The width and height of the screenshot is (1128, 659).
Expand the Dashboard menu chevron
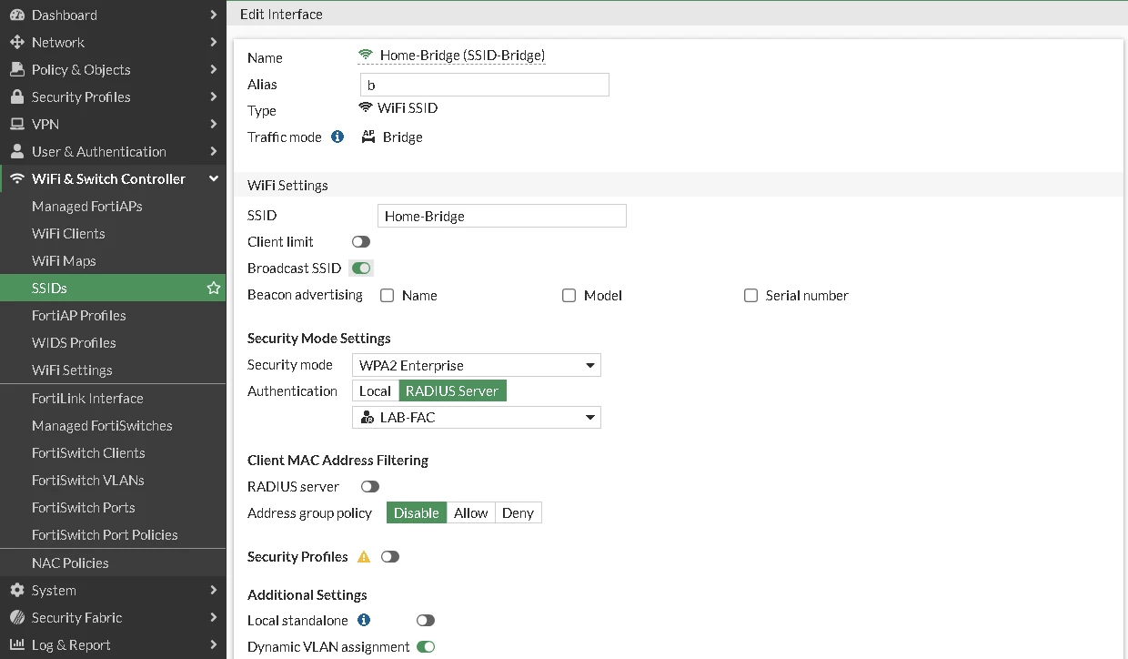coord(213,15)
